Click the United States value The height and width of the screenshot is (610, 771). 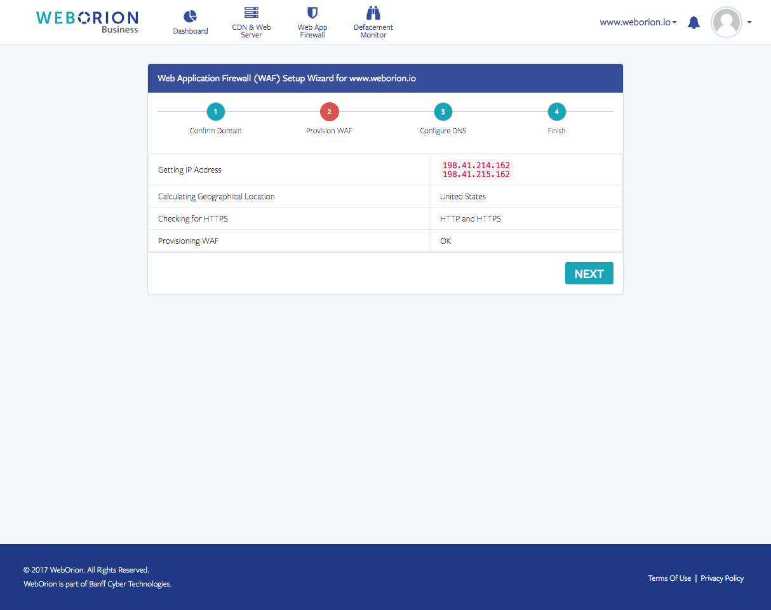(x=463, y=197)
